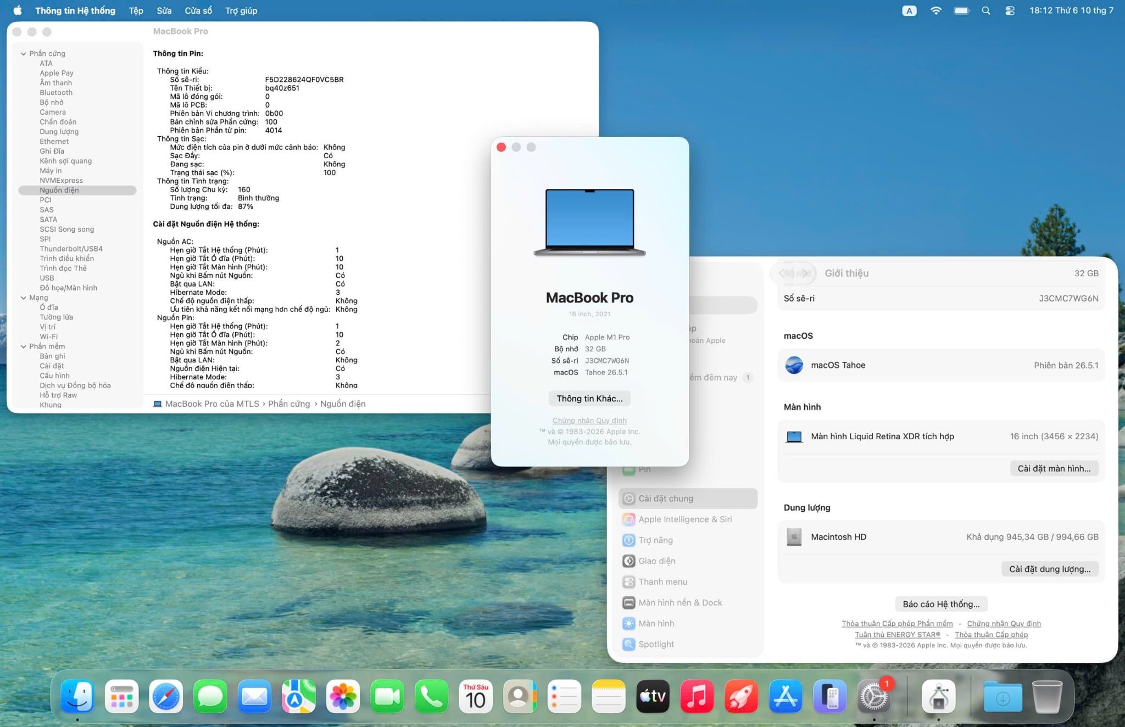The height and width of the screenshot is (727, 1125).
Task: Open the App Store from the Dock
Action: pos(786,696)
